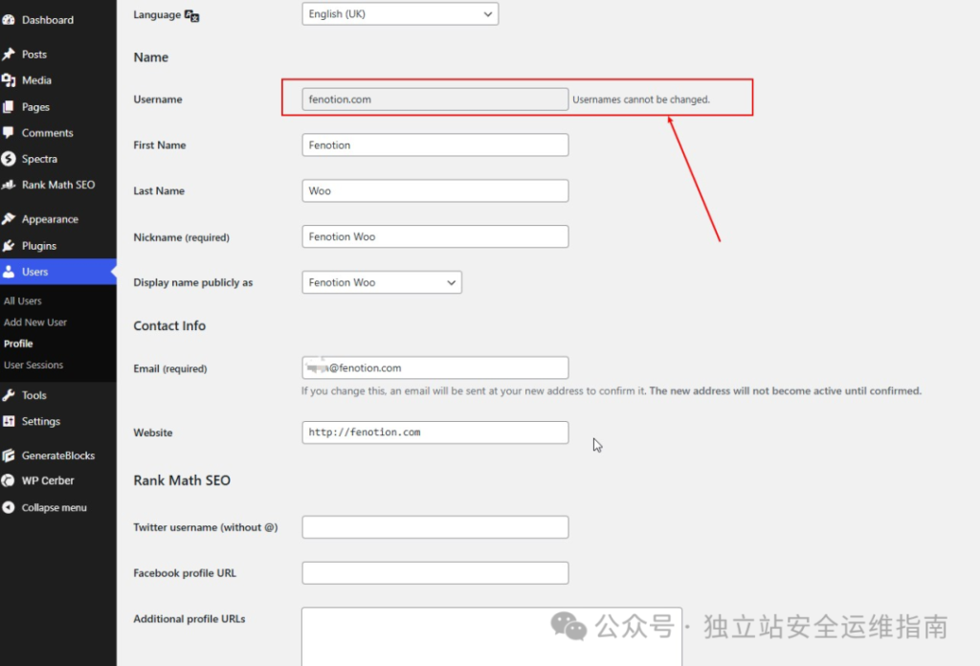Open the Language dropdown set to English (UK)
Image resolution: width=980 pixels, height=666 pixels.
(400, 13)
